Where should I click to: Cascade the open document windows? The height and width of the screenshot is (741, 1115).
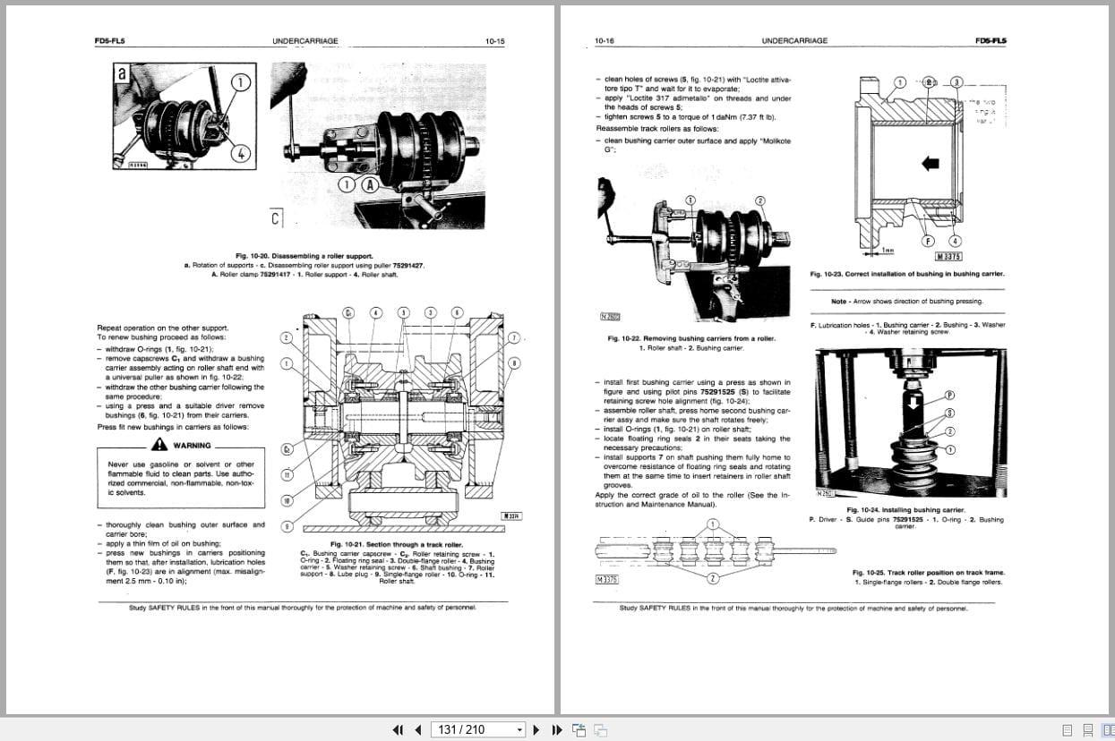[601, 730]
